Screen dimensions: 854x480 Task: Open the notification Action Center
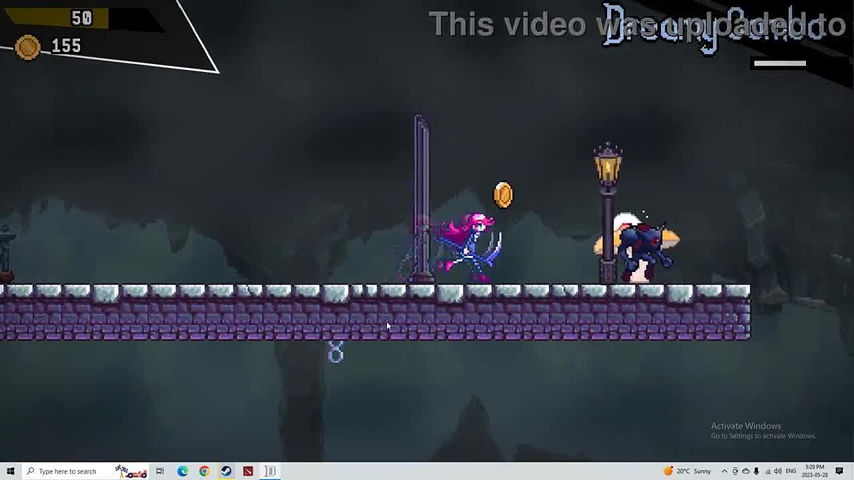tap(839, 471)
